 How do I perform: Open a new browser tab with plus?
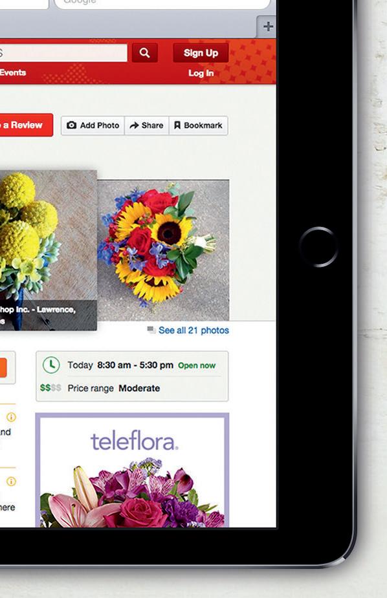[x=267, y=27]
